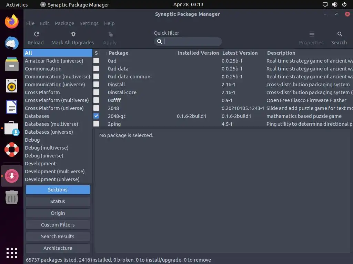Sort by Installed Version column header
Viewport: 353px width, 264px height.
(x=198, y=53)
